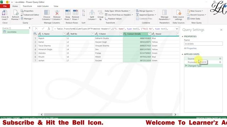227x127 pixels.
Task: Collapse the PROPERTIES section
Action: (182, 36)
